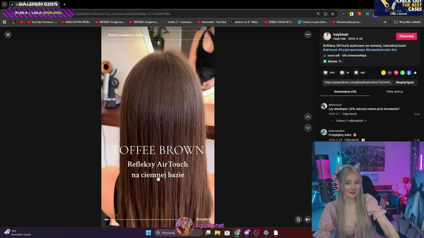Copy link with Skopiuj łącze button
The image size is (424, 238).
tap(405, 82)
